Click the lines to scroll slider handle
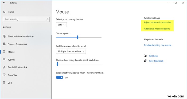 pyautogui.click(x=57, y=64)
